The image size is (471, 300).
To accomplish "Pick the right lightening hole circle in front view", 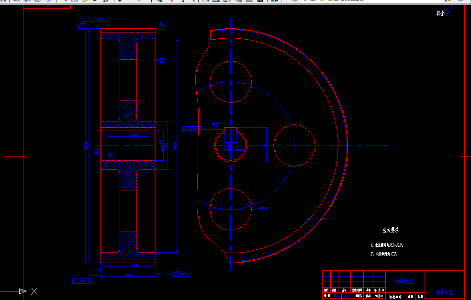I will pyautogui.click(x=294, y=145).
